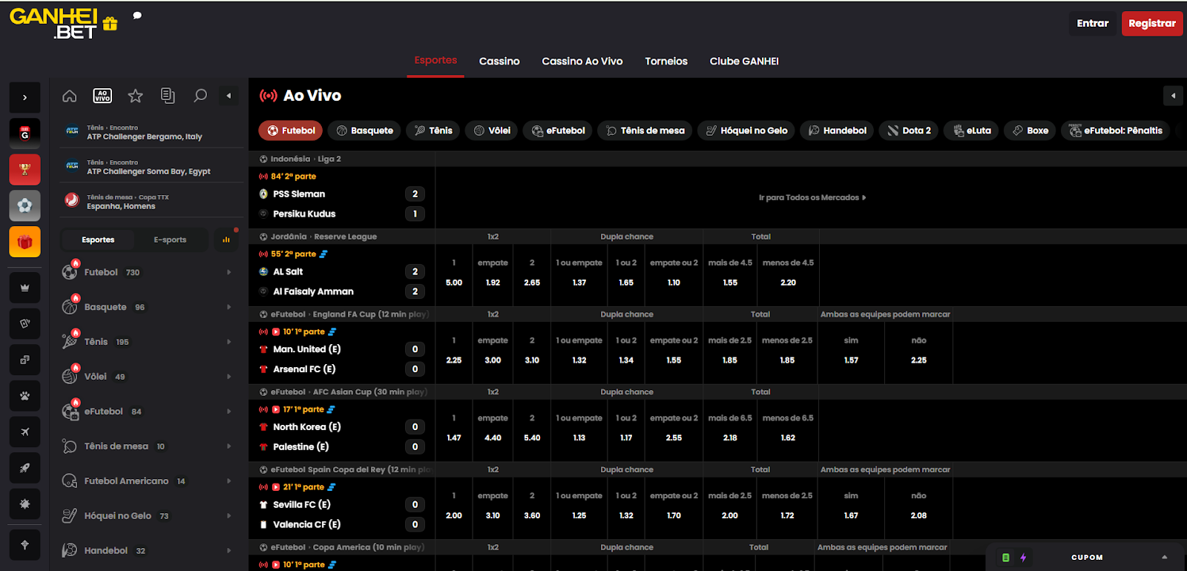Open the spiky burst sidebar icon
Image resolution: width=1187 pixels, height=571 pixels.
[x=24, y=504]
